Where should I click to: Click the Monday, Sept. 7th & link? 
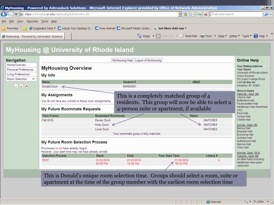click(x=248, y=153)
